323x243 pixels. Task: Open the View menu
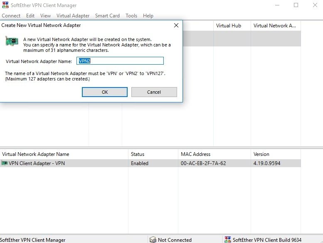pos(45,16)
